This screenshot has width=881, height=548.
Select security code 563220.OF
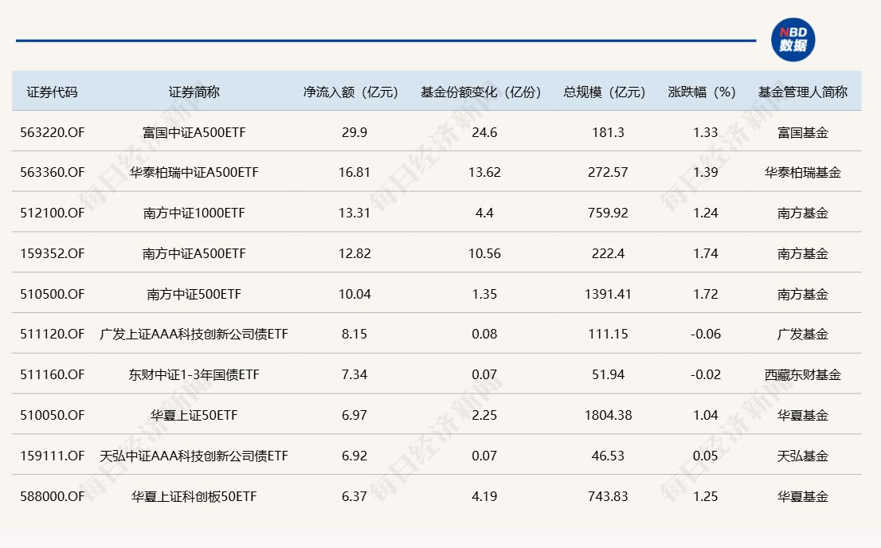pos(53,133)
